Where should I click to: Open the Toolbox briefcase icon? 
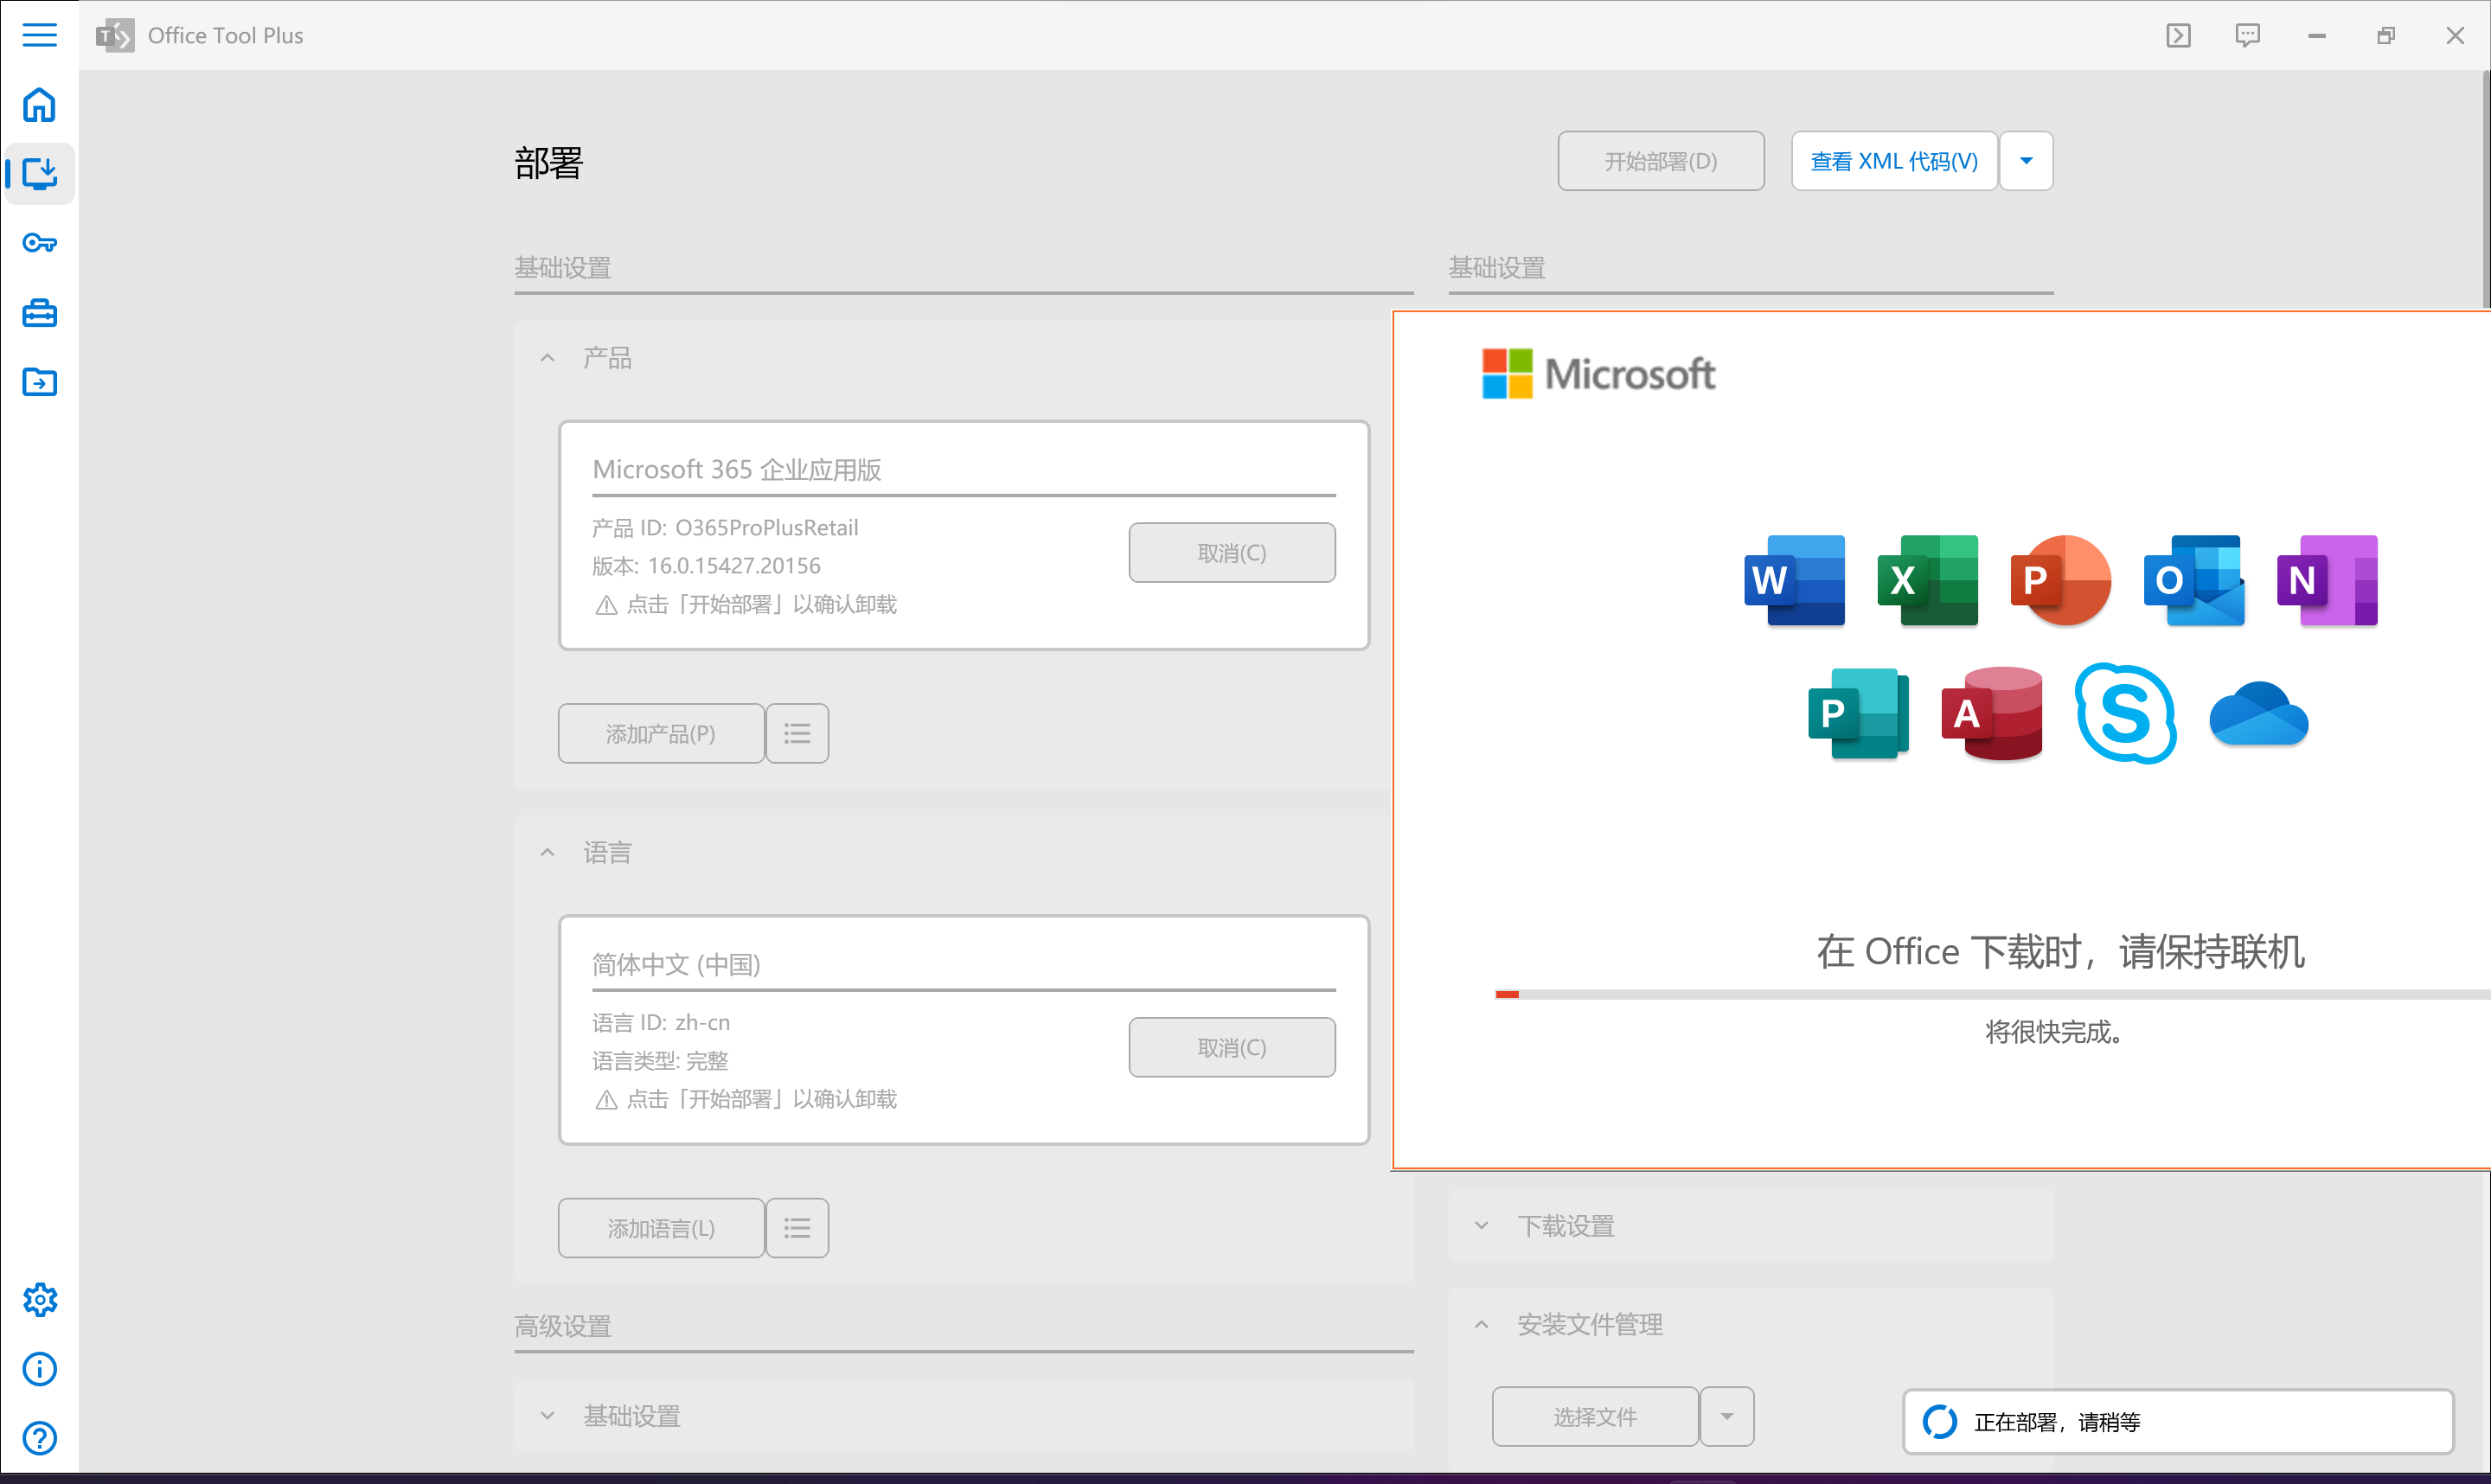pos(39,313)
